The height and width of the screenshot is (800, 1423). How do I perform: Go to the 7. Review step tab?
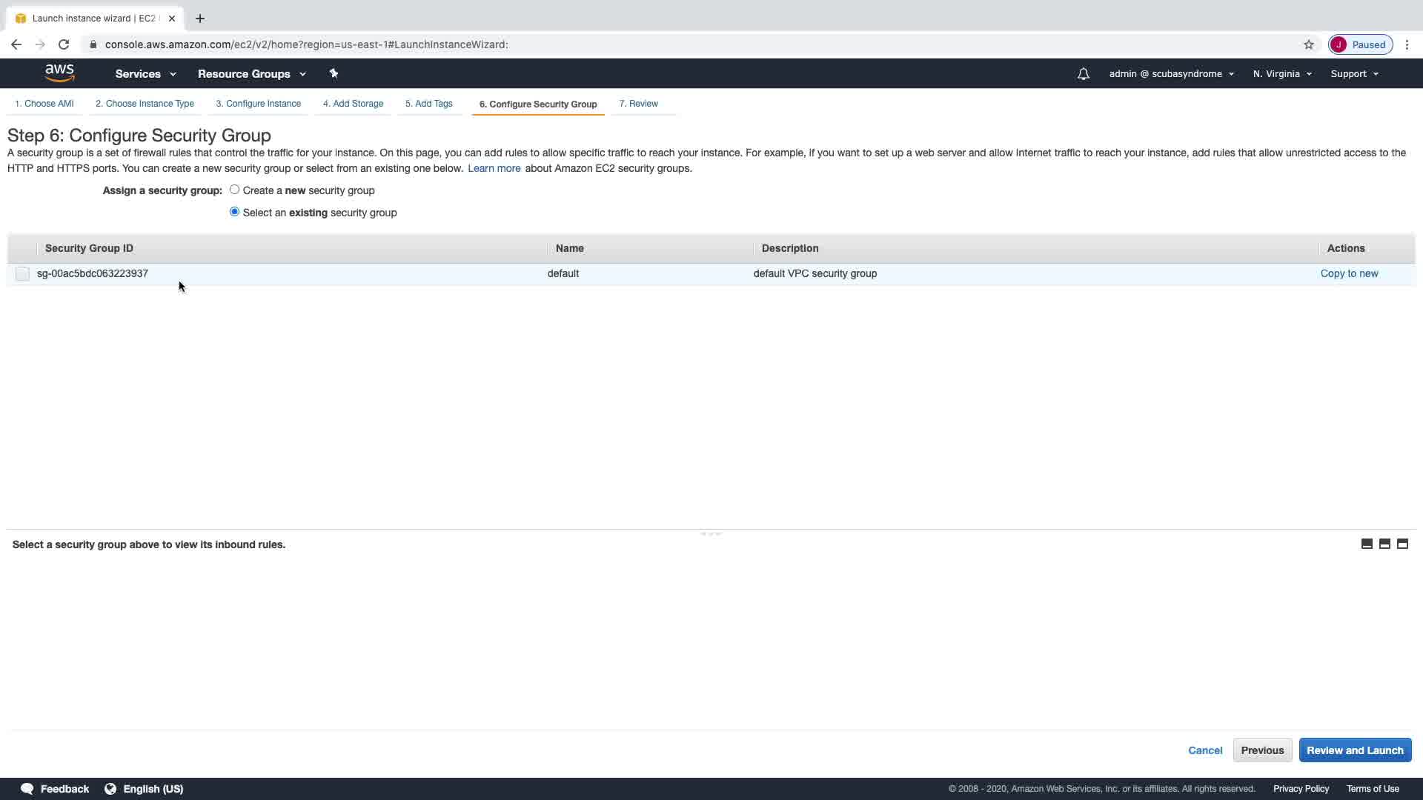tap(638, 104)
